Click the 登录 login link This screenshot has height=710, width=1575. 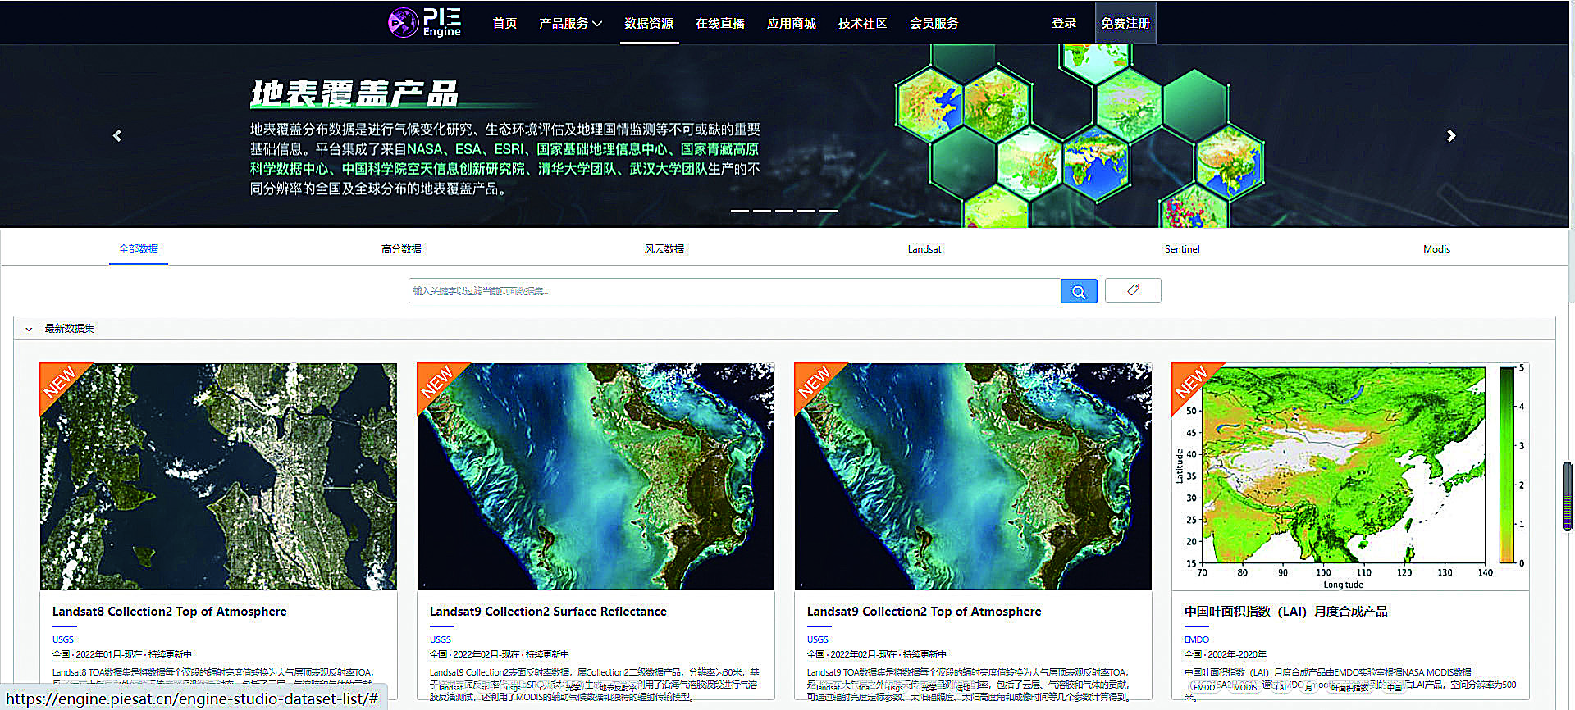(1064, 23)
